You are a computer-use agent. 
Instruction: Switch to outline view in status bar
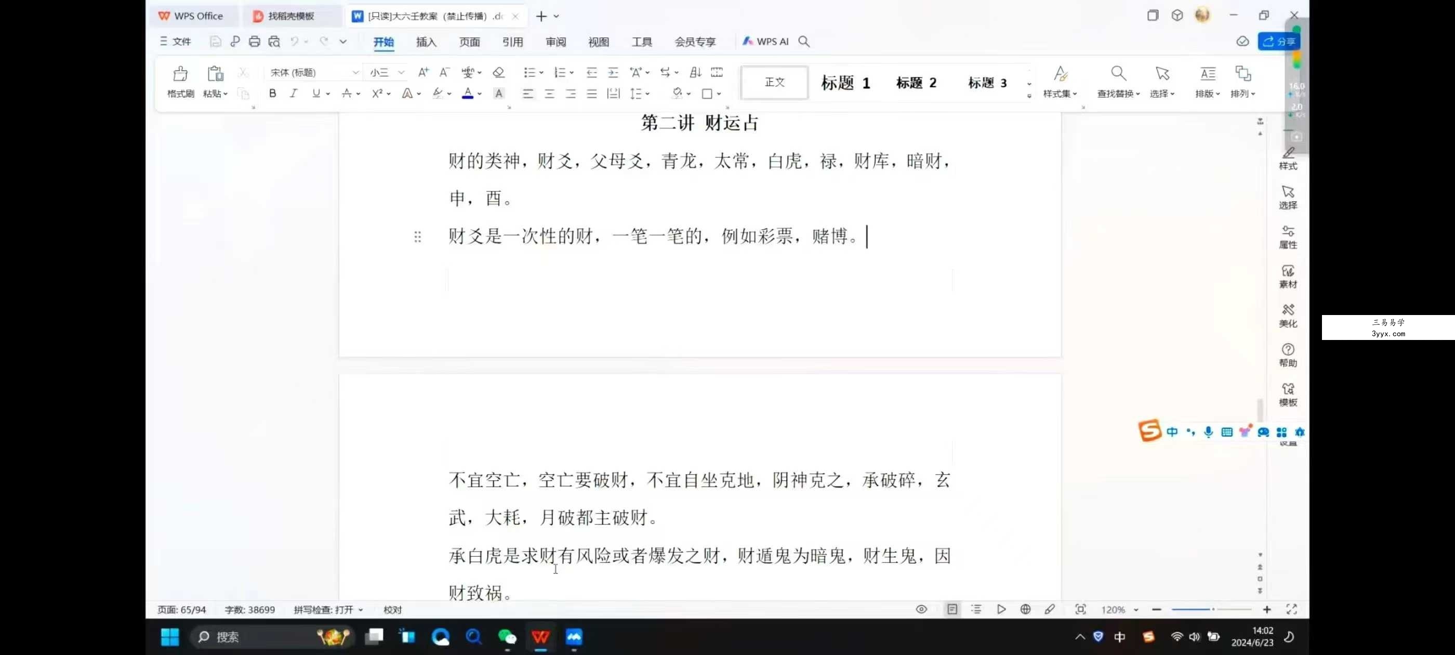[x=976, y=609]
